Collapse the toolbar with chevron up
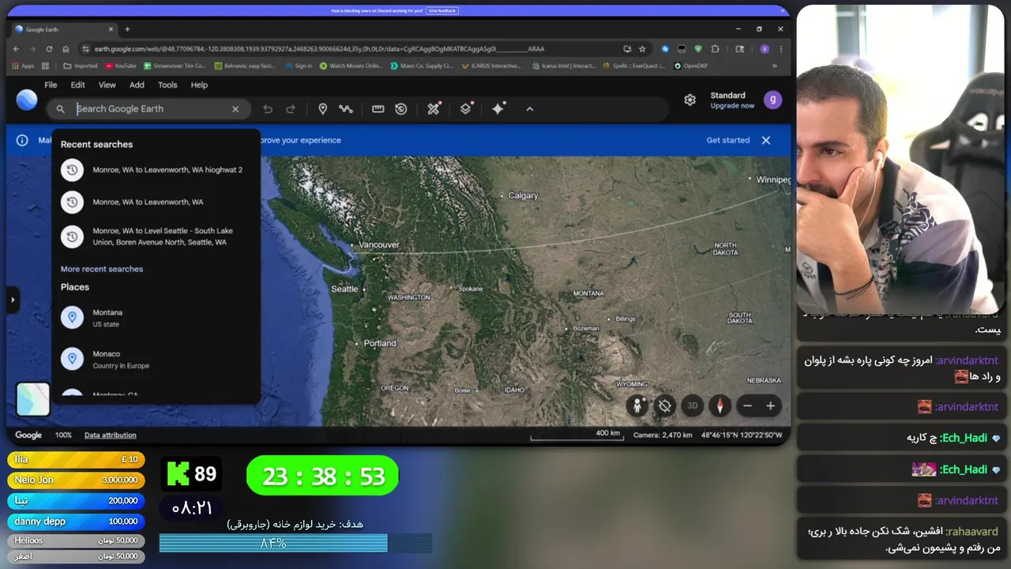 (x=530, y=109)
